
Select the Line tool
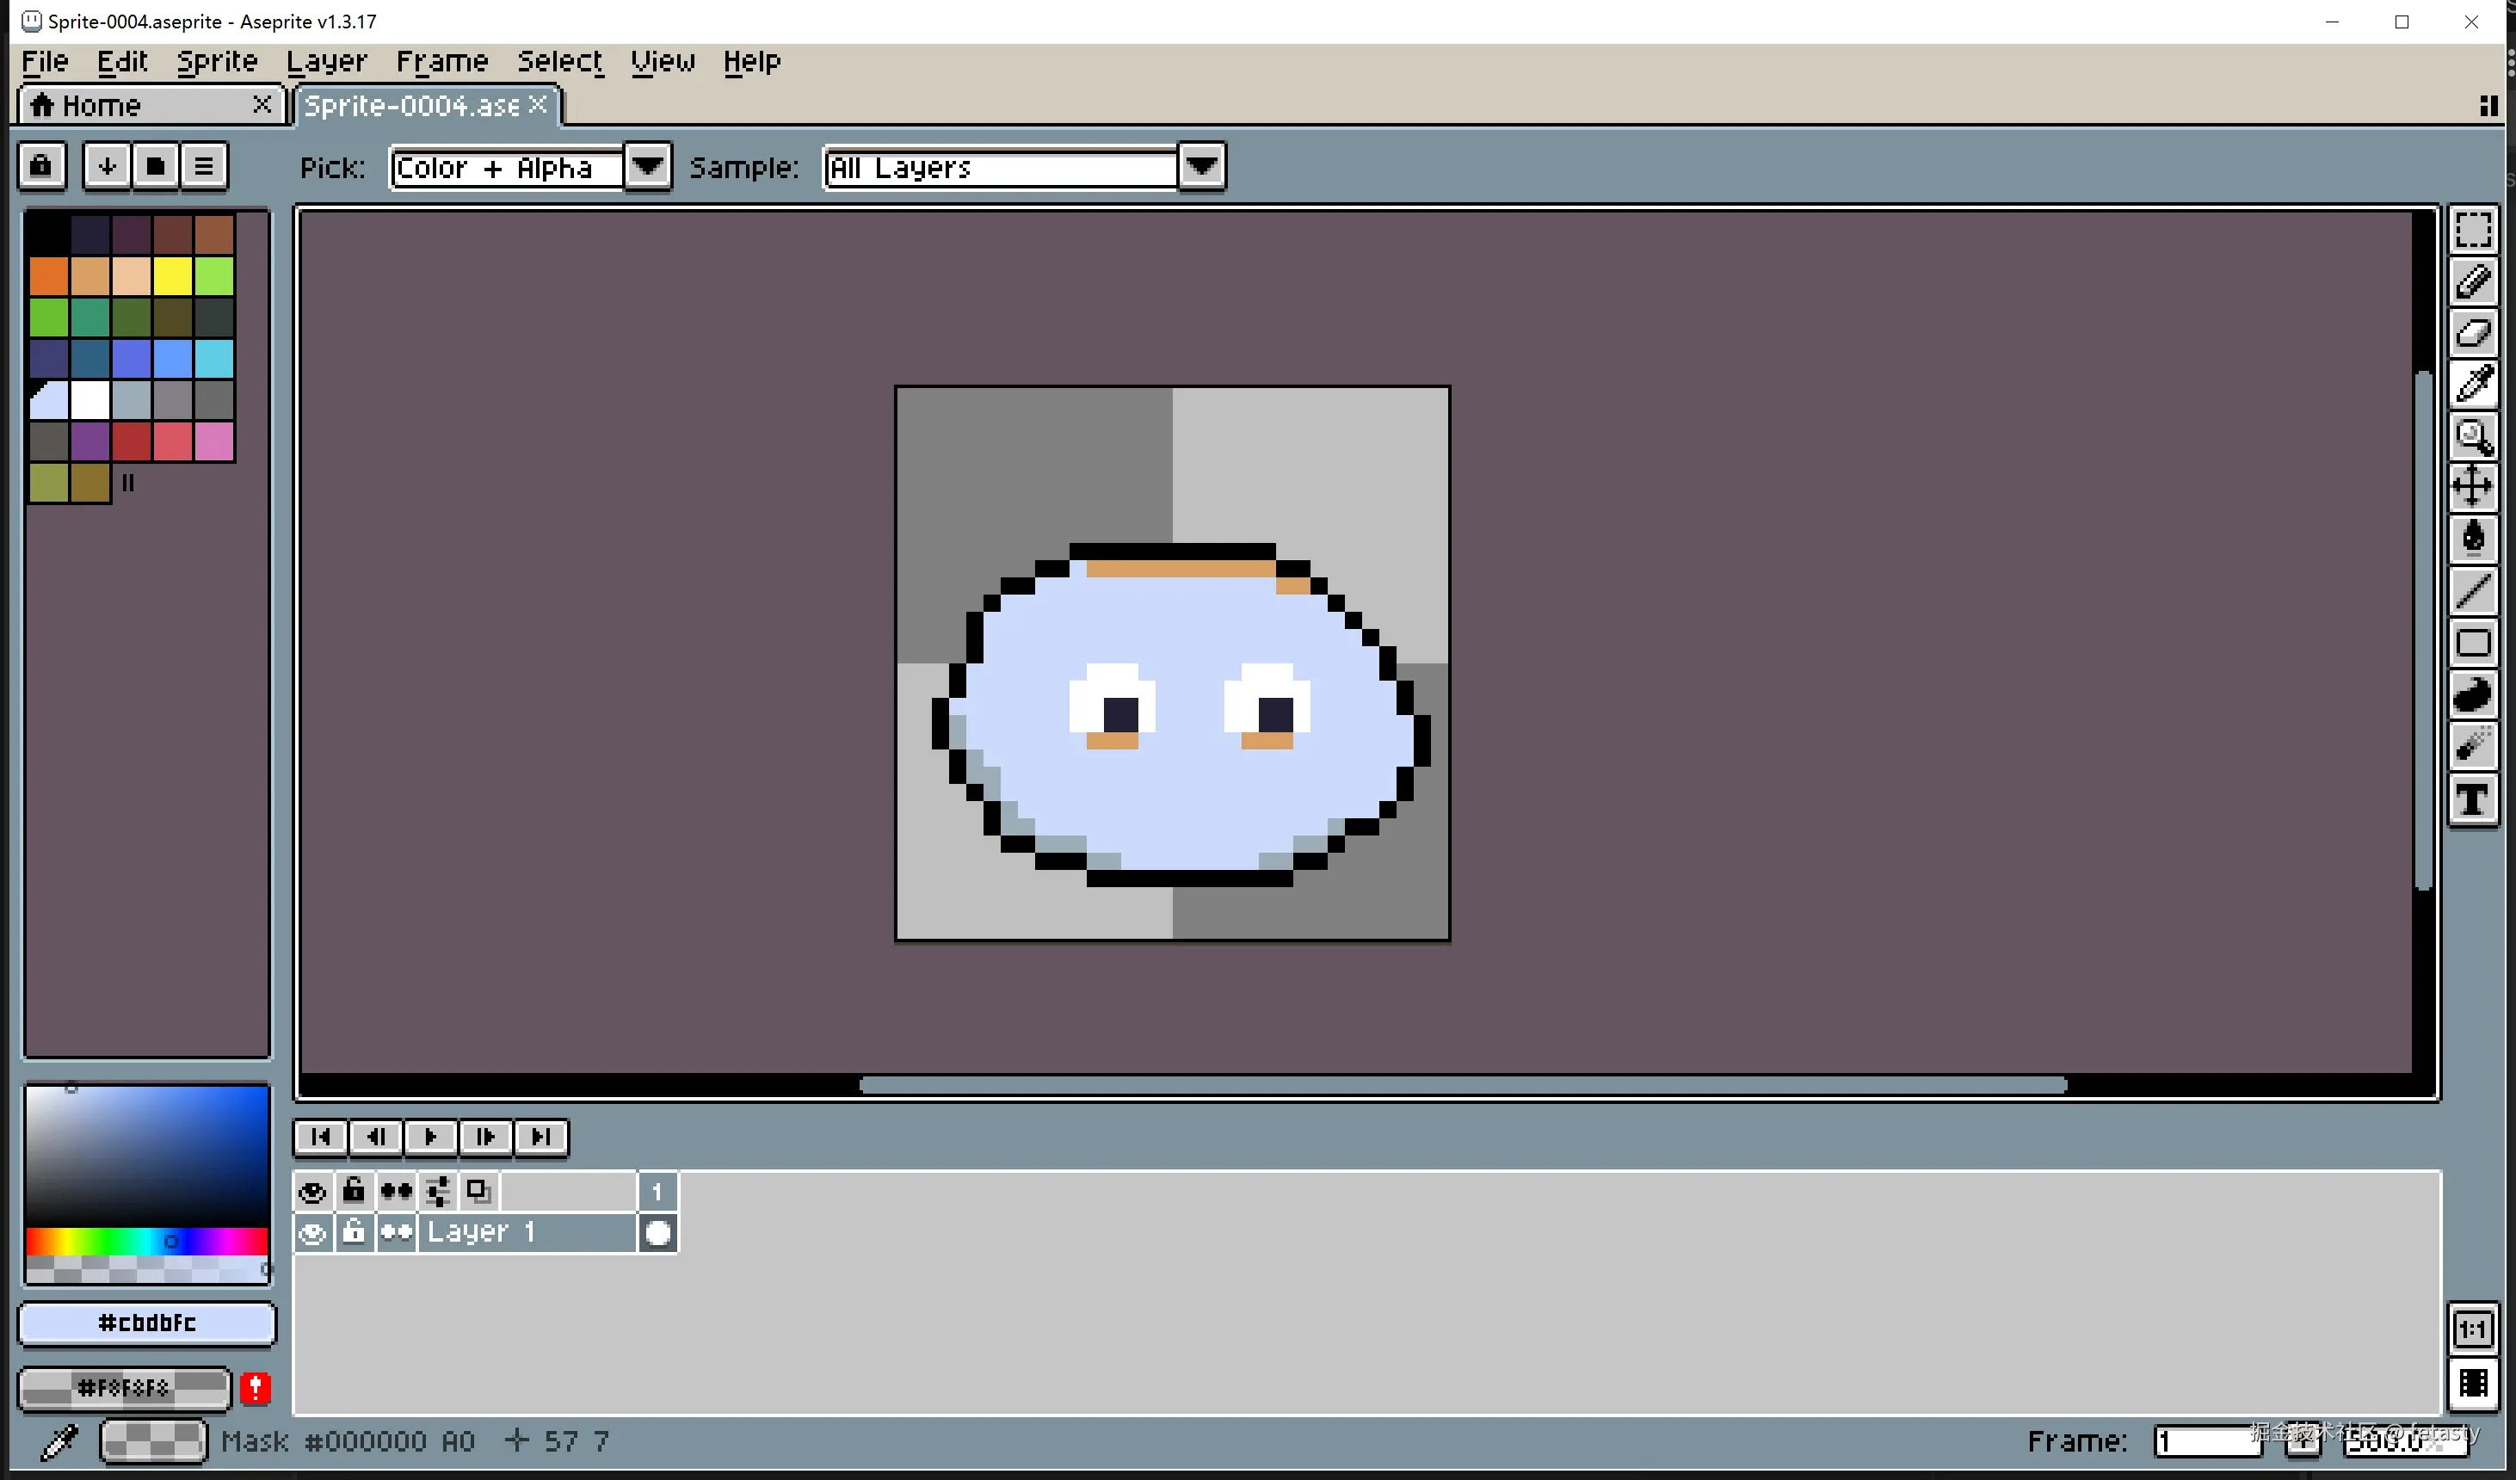(2472, 591)
